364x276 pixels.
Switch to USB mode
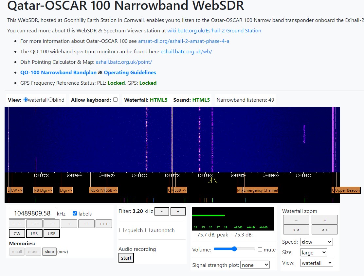click(51, 233)
